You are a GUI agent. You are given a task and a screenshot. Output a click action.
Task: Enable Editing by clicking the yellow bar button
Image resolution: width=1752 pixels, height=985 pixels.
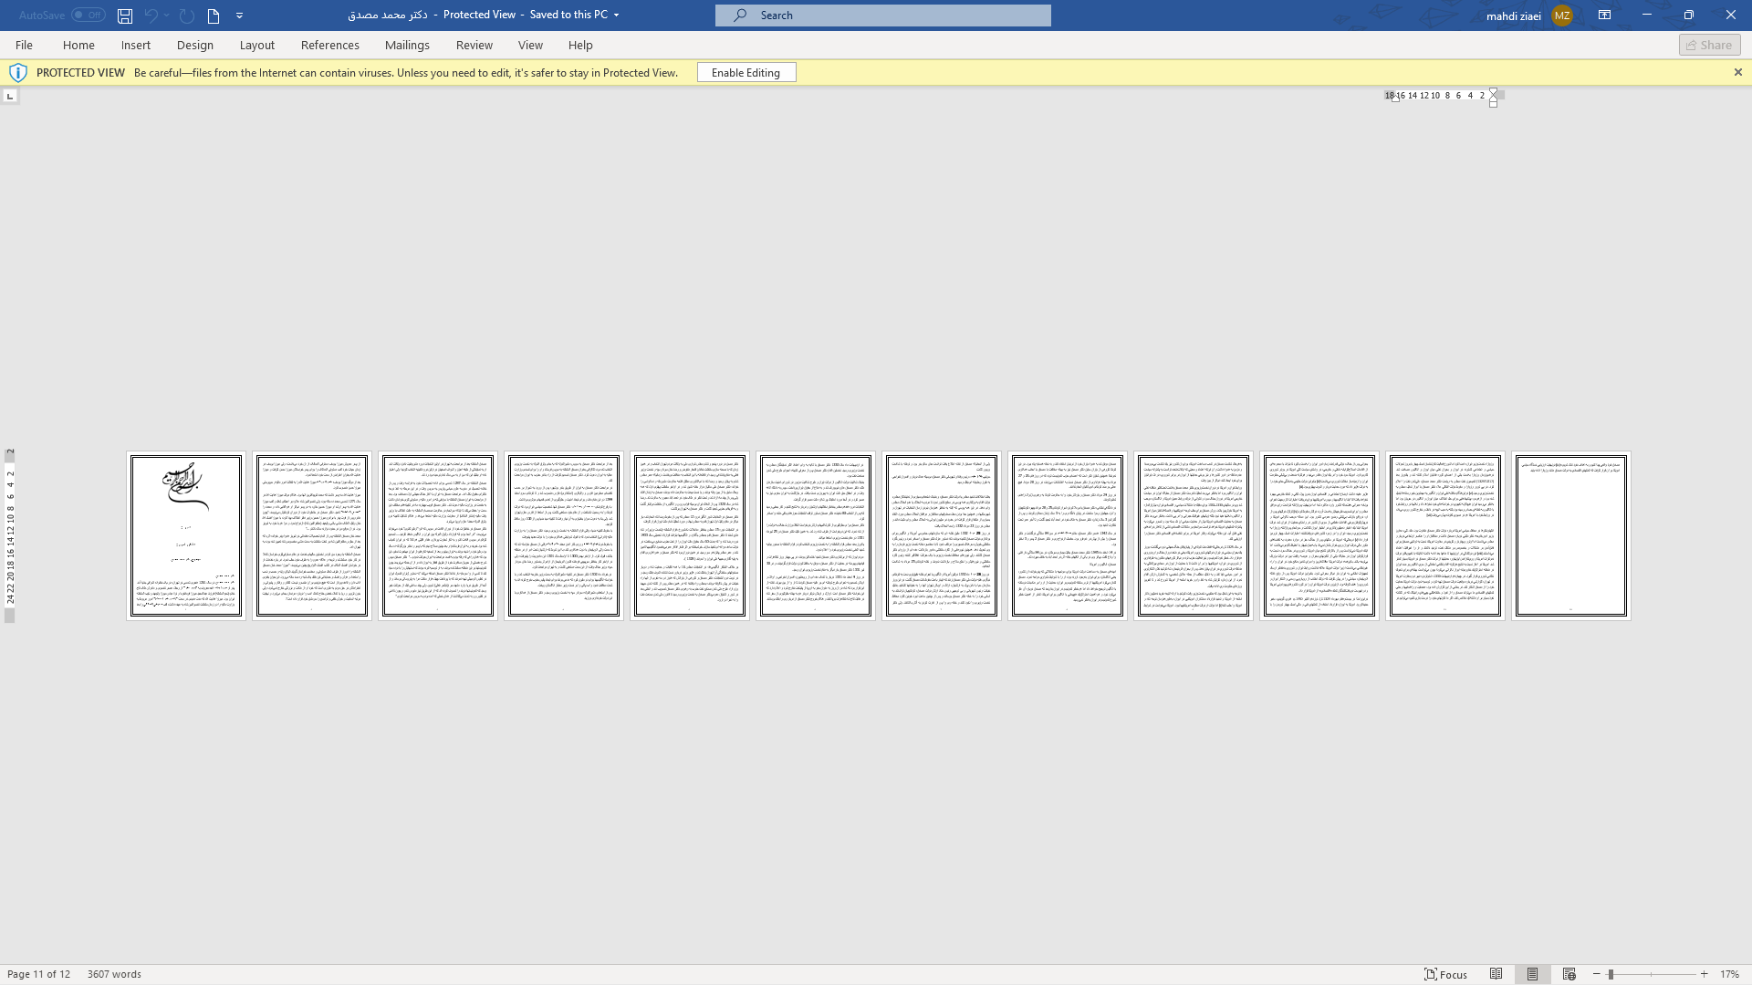[x=745, y=72]
